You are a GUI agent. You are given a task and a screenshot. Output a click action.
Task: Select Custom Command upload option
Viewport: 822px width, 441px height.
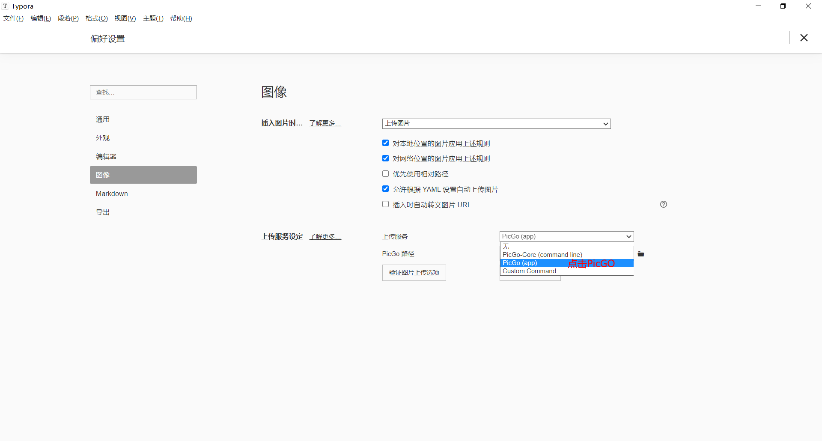(x=566, y=271)
